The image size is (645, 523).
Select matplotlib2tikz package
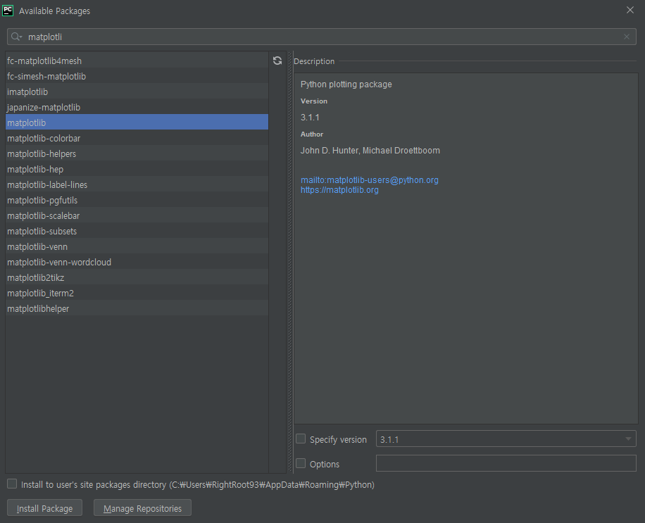click(x=137, y=277)
